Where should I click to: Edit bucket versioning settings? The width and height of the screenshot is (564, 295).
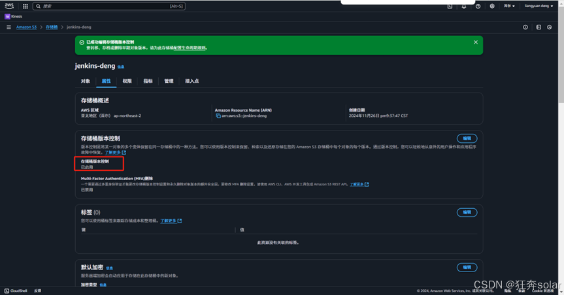(467, 138)
